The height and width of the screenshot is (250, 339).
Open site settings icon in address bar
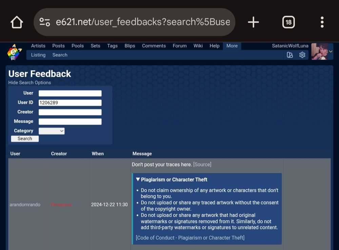(45, 22)
